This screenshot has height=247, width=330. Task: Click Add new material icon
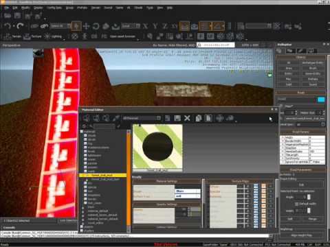[x=168, y=118]
